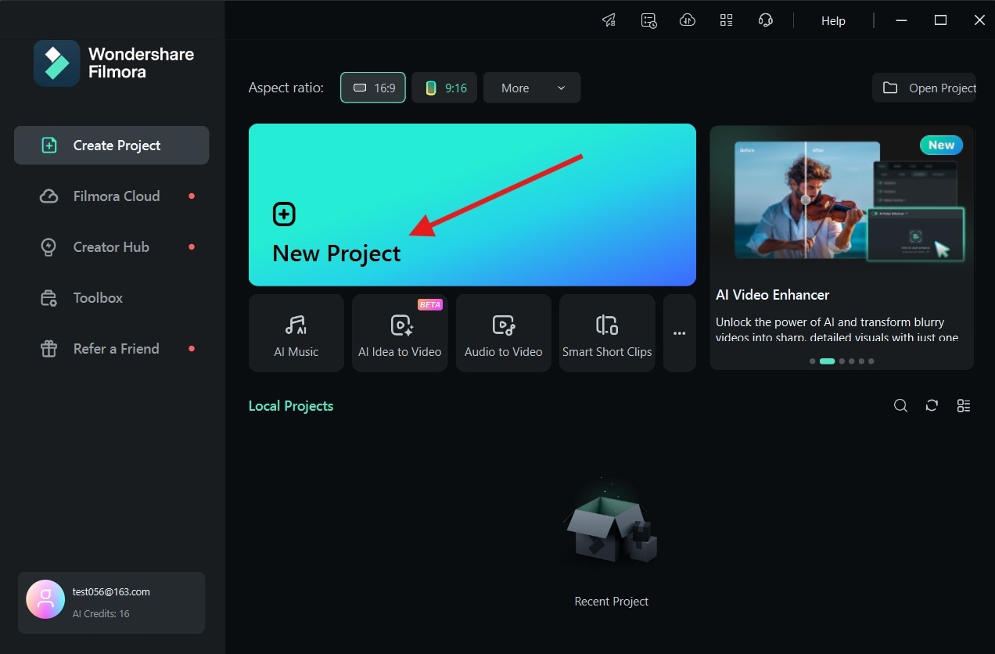The image size is (995, 654).
Task: Launch the Audio to Video tool
Action: pos(504,333)
